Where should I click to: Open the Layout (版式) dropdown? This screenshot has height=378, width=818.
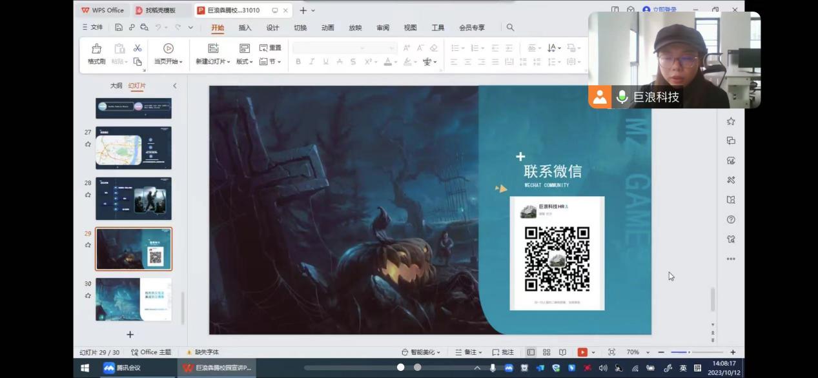tap(244, 62)
